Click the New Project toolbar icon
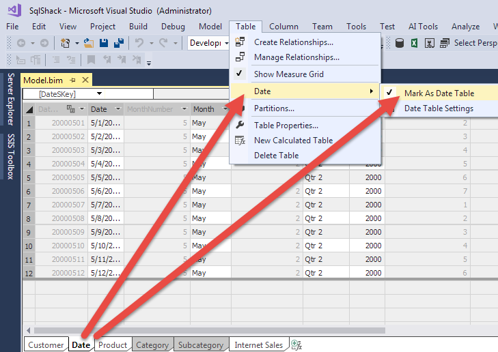 (x=65, y=43)
